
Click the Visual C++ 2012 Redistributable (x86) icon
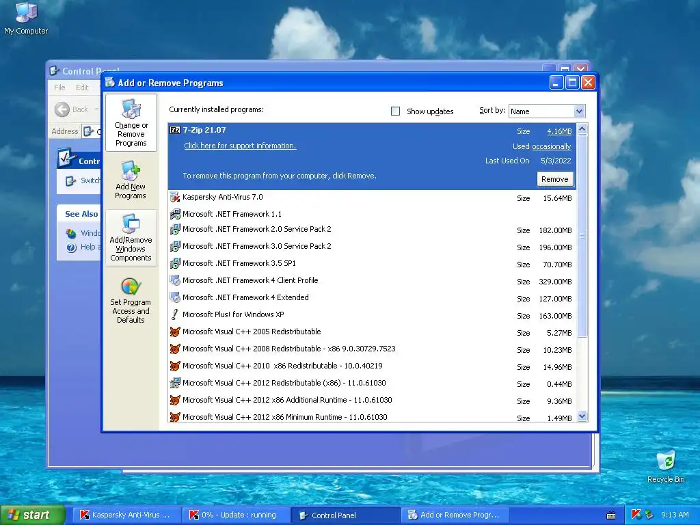(175, 383)
